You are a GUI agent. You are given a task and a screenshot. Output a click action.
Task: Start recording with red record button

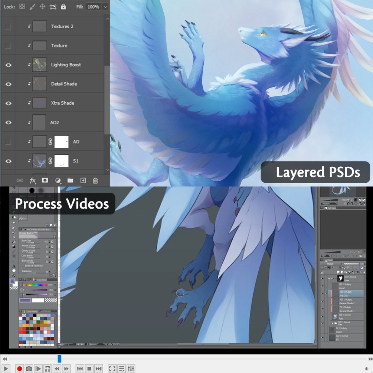[x=20, y=369]
